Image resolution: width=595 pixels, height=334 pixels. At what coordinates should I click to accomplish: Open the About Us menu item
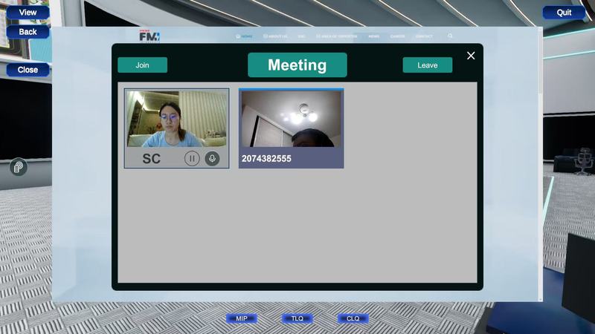[x=275, y=36]
